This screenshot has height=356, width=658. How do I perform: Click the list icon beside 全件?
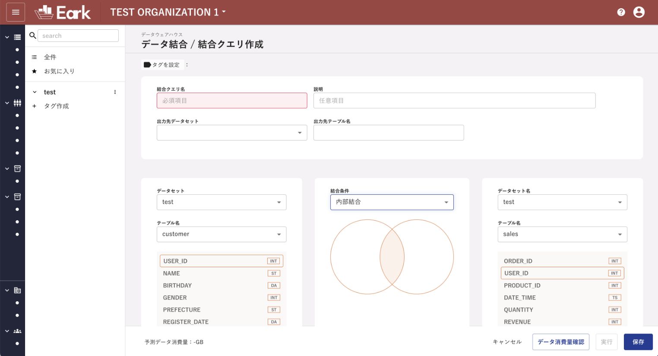34,57
